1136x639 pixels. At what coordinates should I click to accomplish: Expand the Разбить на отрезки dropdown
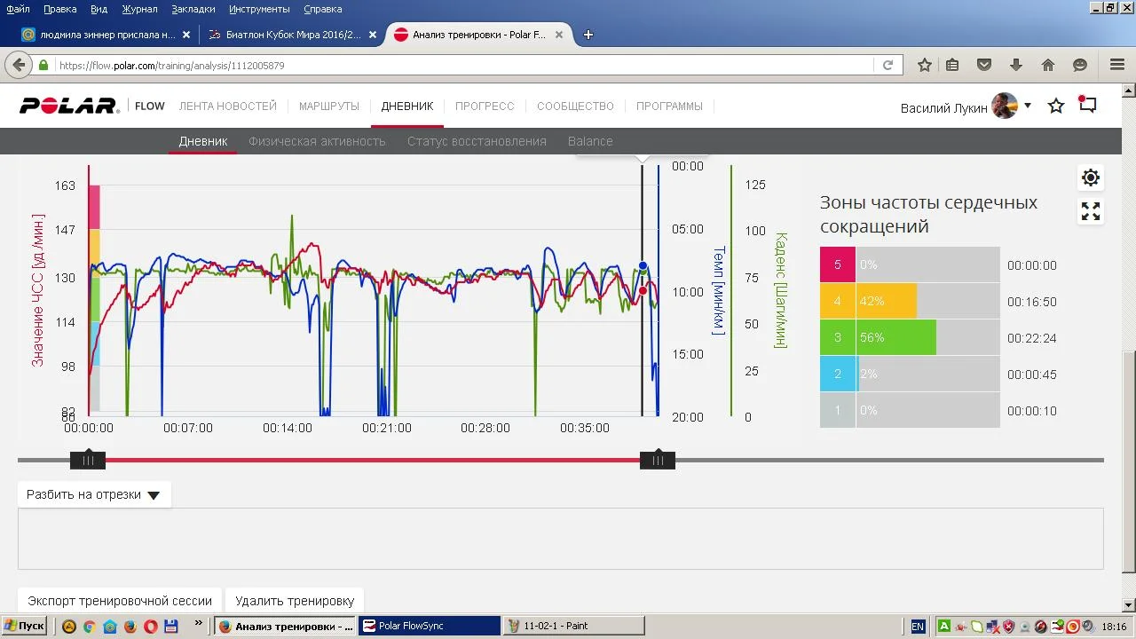click(93, 495)
